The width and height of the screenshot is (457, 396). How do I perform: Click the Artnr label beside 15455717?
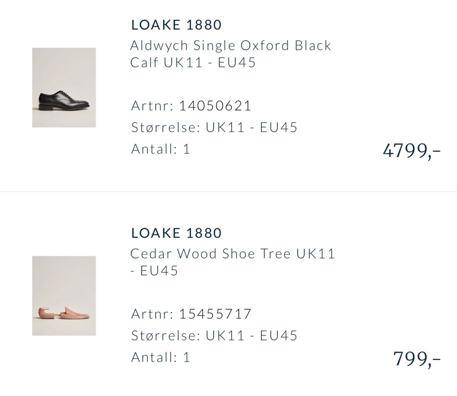[x=152, y=314]
